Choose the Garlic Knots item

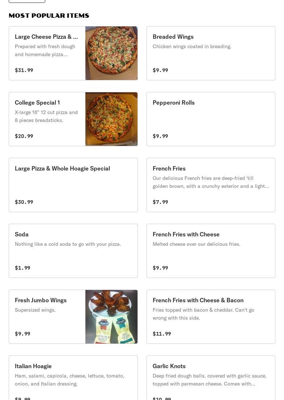pyautogui.click(x=169, y=366)
